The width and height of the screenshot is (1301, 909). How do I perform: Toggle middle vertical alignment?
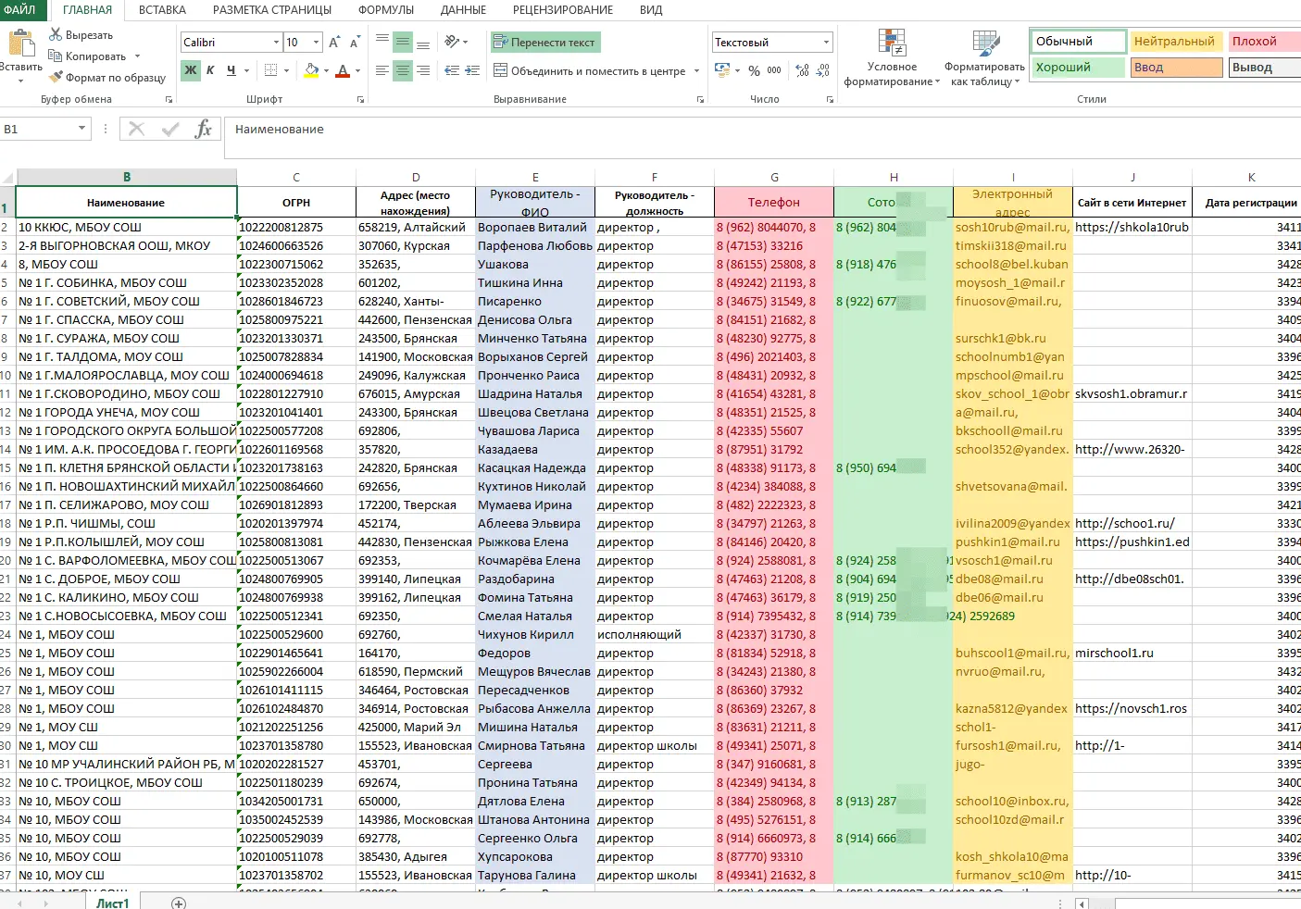(403, 42)
